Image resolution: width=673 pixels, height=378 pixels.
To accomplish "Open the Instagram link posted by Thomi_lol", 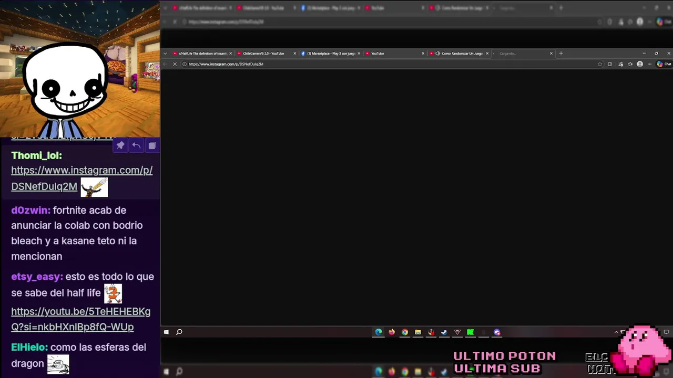I will [x=81, y=178].
